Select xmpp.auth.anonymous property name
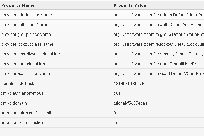The height and width of the screenshot is (136, 204). pyautogui.click(x=22, y=93)
